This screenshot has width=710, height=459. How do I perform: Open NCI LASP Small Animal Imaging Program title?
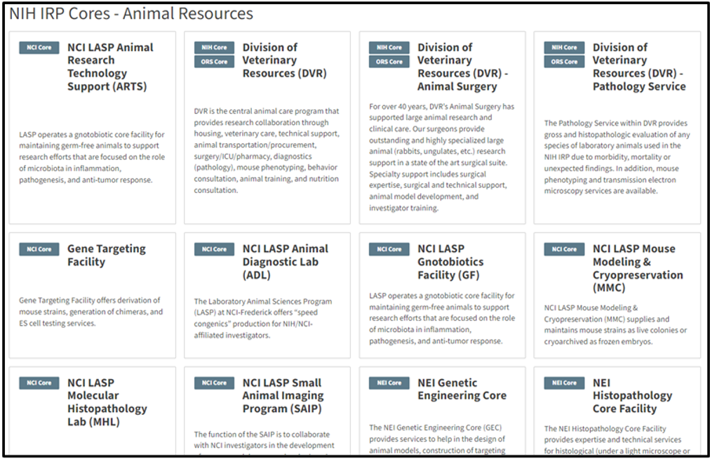[282, 396]
